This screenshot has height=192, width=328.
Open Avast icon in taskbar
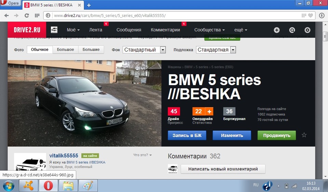pos(29,186)
